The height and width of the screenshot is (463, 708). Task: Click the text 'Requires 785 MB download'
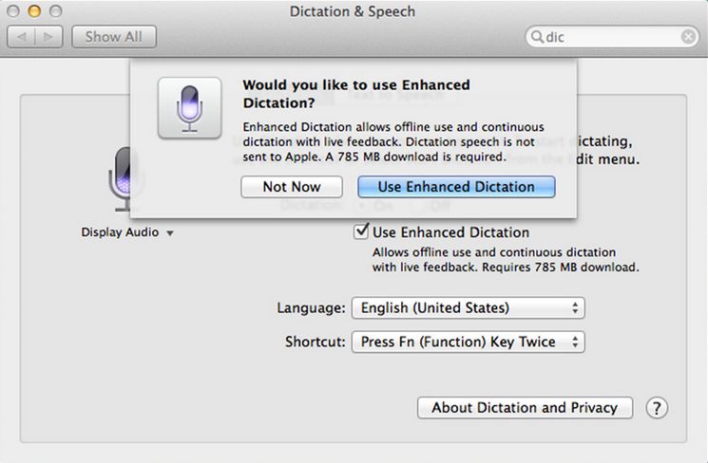coord(559,268)
